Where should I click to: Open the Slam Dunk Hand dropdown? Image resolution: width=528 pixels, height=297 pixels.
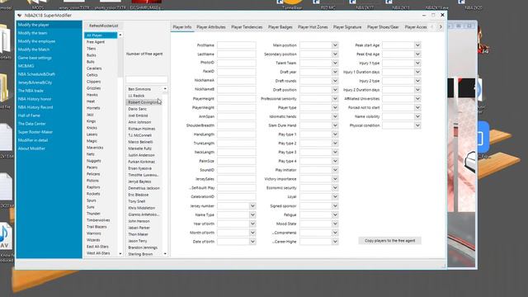point(335,125)
